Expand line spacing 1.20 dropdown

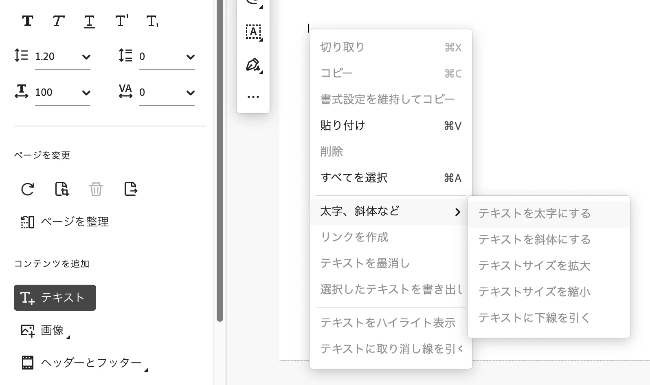[x=86, y=57]
